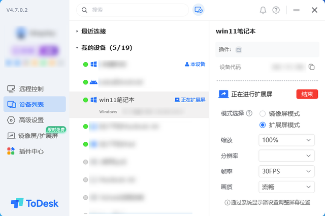Select 镜像屏模式 radio button
Screen dimensions: 325x216
click(x=263, y=114)
